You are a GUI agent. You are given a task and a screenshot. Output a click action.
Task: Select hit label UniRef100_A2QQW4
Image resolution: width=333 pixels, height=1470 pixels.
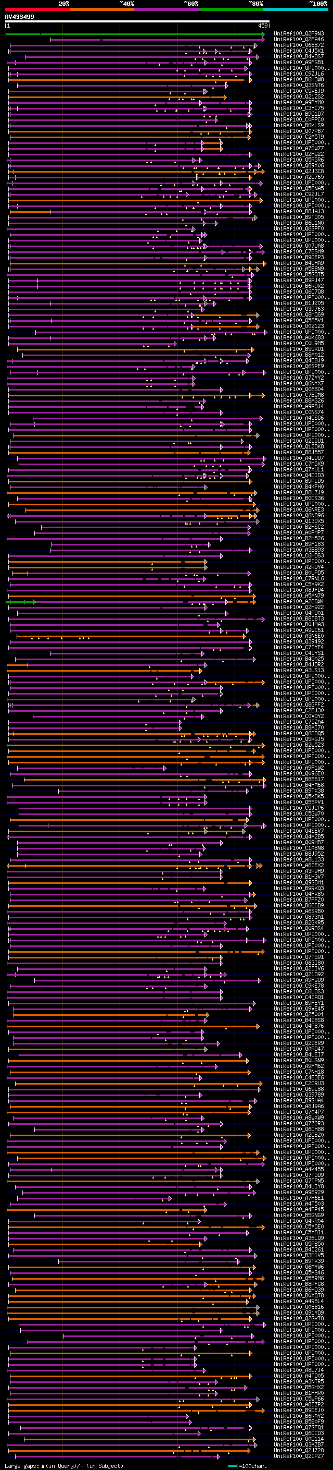[x=299, y=601]
